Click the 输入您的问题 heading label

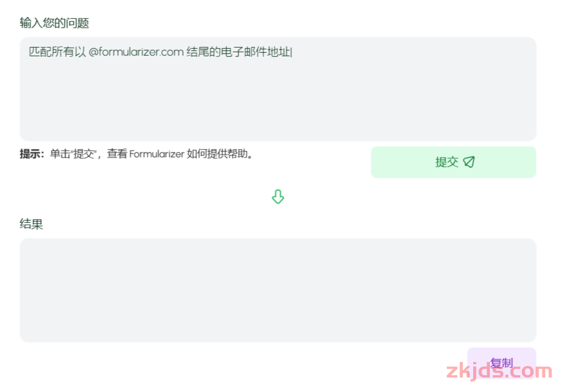(x=54, y=23)
